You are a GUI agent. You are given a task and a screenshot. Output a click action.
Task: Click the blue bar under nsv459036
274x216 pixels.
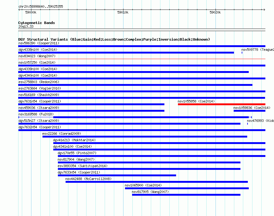coord(91,111)
